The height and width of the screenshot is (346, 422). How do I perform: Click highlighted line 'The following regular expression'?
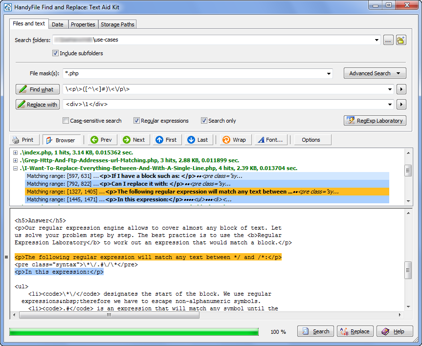pyautogui.click(x=148, y=257)
